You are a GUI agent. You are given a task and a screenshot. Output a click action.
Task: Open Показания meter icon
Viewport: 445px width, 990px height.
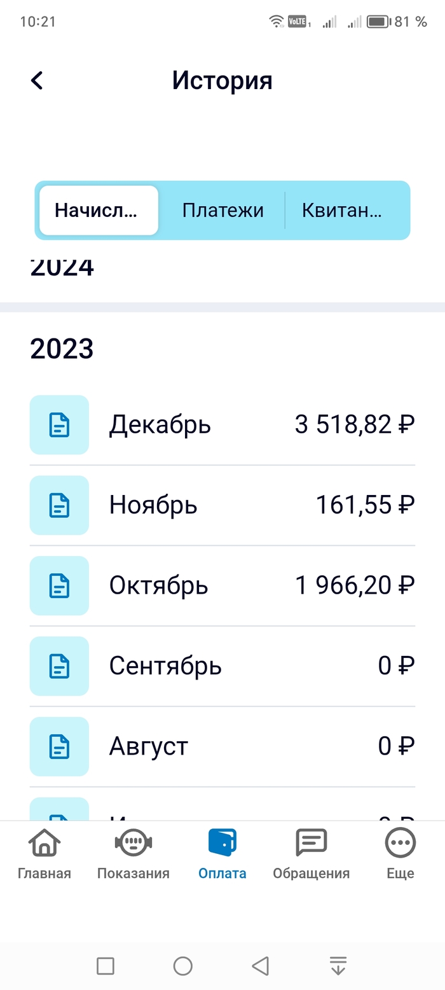pyautogui.click(x=133, y=844)
